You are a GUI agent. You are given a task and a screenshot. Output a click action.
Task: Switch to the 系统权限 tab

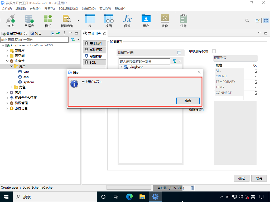(95, 50)
